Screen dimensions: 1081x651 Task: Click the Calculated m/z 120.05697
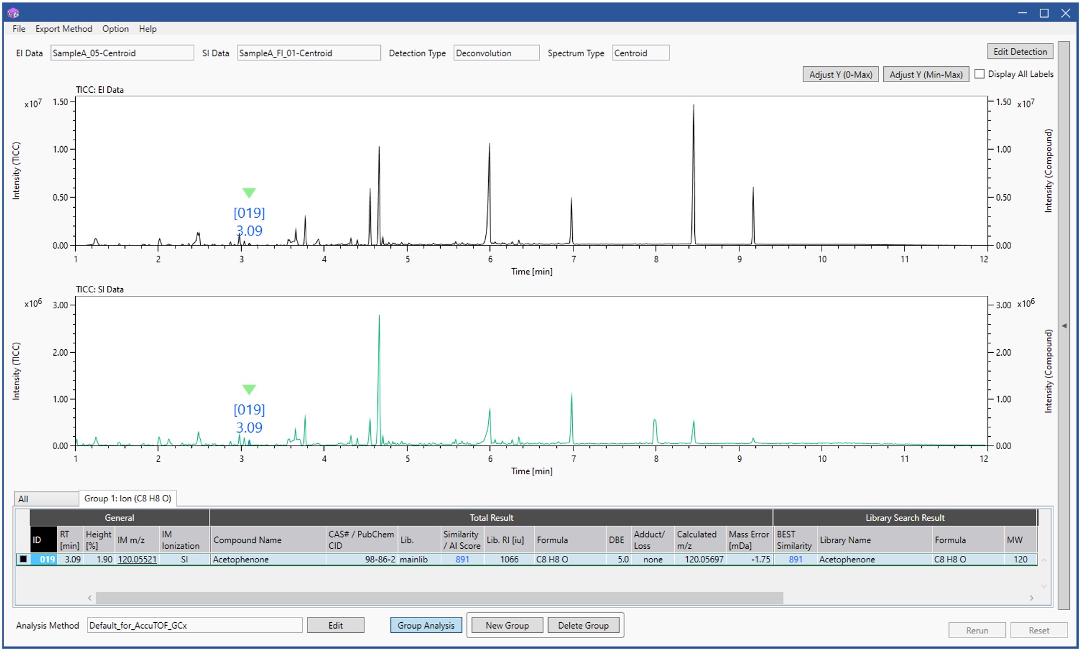coord(704,559)
